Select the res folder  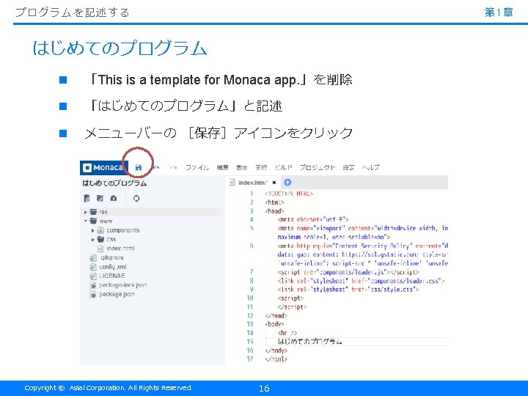click(x=103, y=212)
